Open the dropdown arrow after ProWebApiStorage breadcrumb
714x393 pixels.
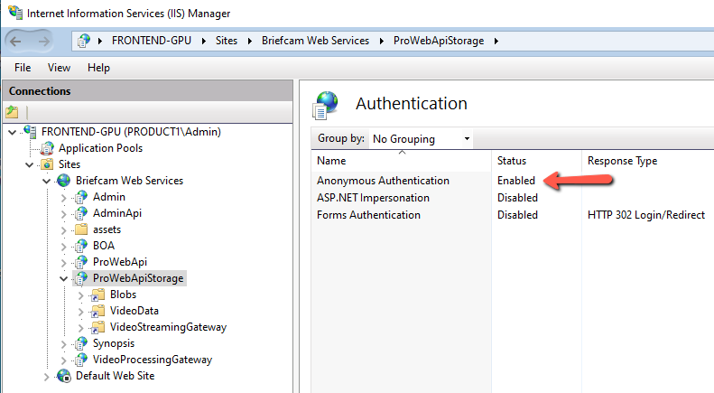(496, 41)
